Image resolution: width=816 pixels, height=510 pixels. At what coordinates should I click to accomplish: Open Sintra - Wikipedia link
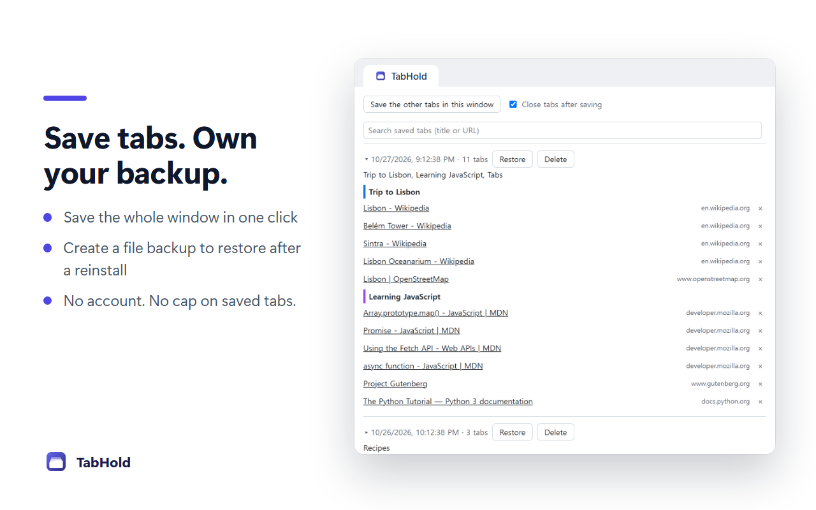click(x=395, y=244)
